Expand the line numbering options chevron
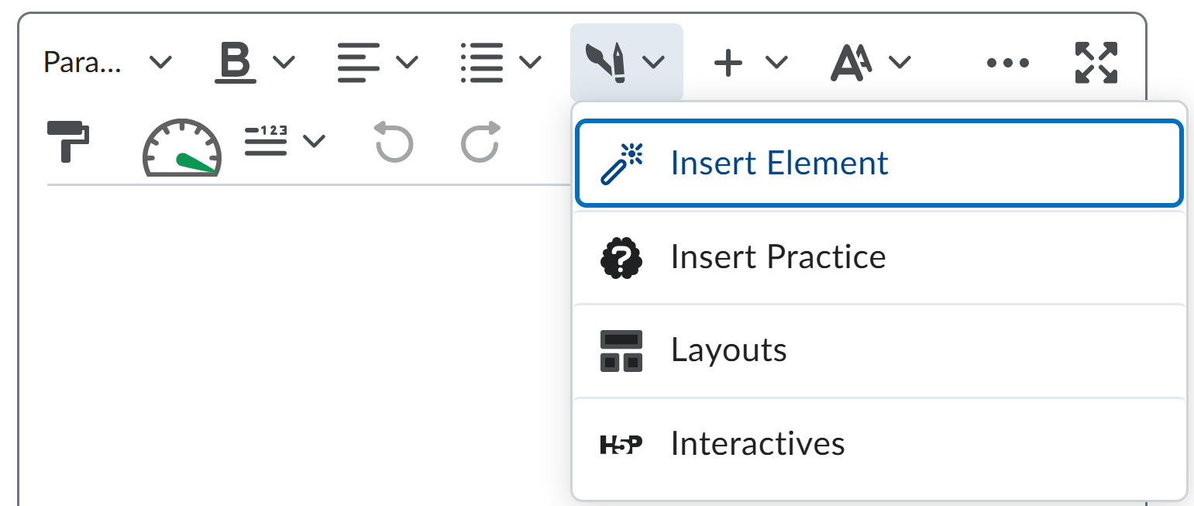 pos(314,141)
